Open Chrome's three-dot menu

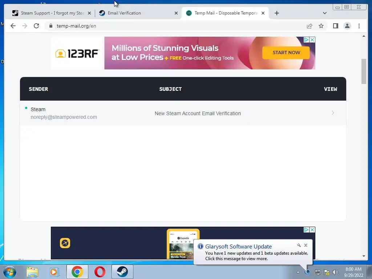point(359,26)
